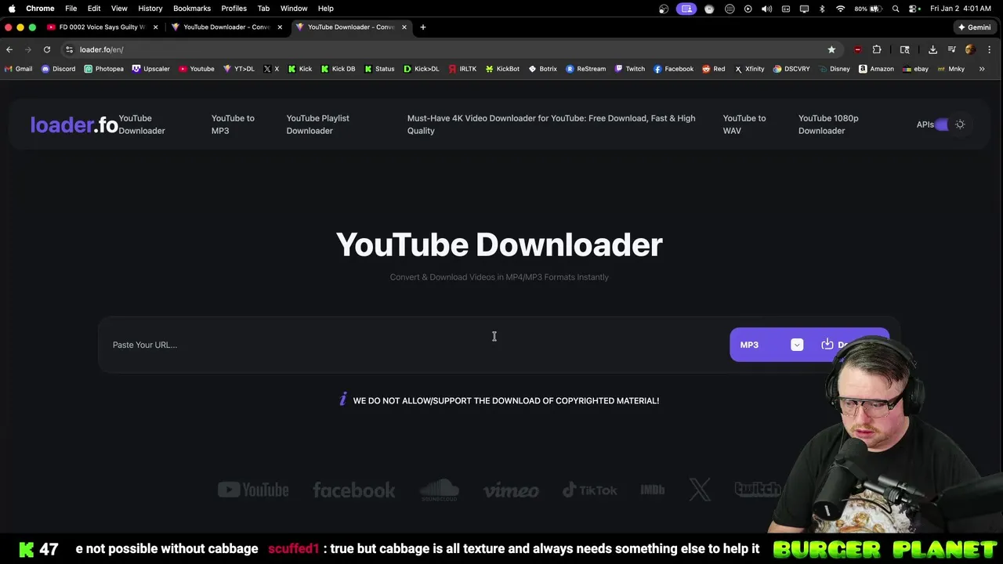This screenshot has height=564, width=1003.
Task: Open the KickBot bookmark
Action: [502, 69]
